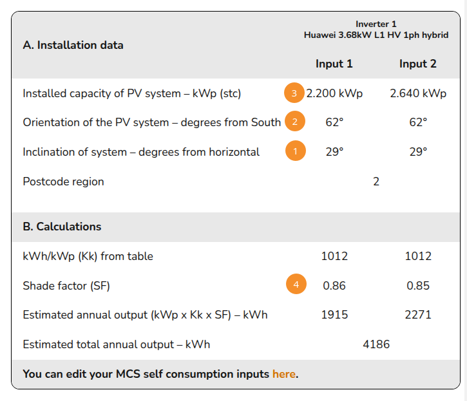
Task: Click the orange badge numbered 1
Action: (x=295, y=152)
